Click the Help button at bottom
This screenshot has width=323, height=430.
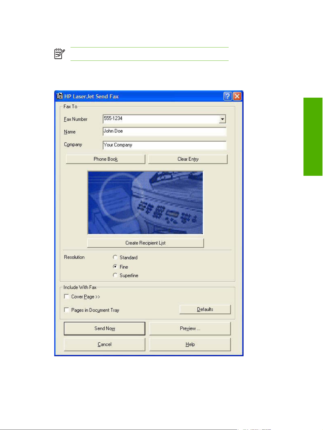(x=190, y=344)
